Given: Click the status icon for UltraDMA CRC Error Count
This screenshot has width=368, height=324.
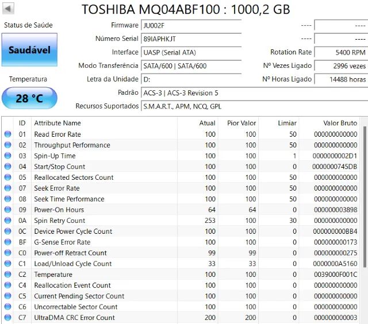Looking at the screenshot, I should tap(7, 318).
